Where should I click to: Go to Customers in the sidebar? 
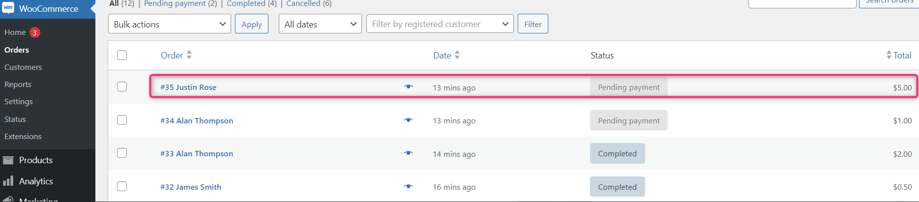coord(23,67)
